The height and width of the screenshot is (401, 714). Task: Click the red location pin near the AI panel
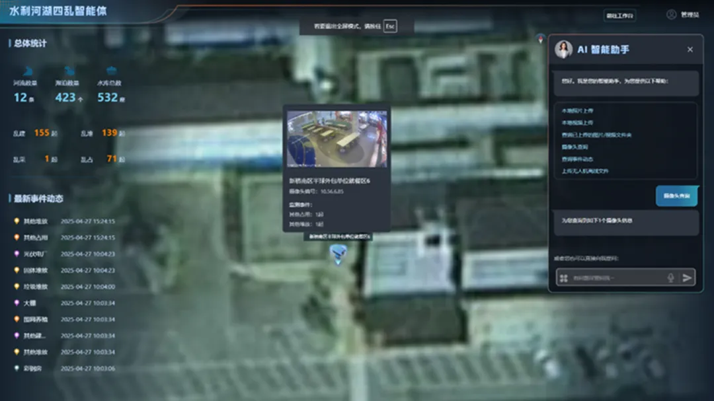(541, 38)
